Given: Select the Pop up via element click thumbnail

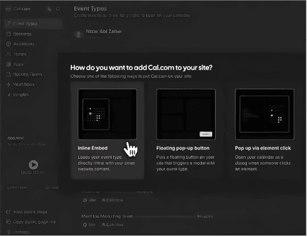Looking at the screenshot, I should point(265,114).
